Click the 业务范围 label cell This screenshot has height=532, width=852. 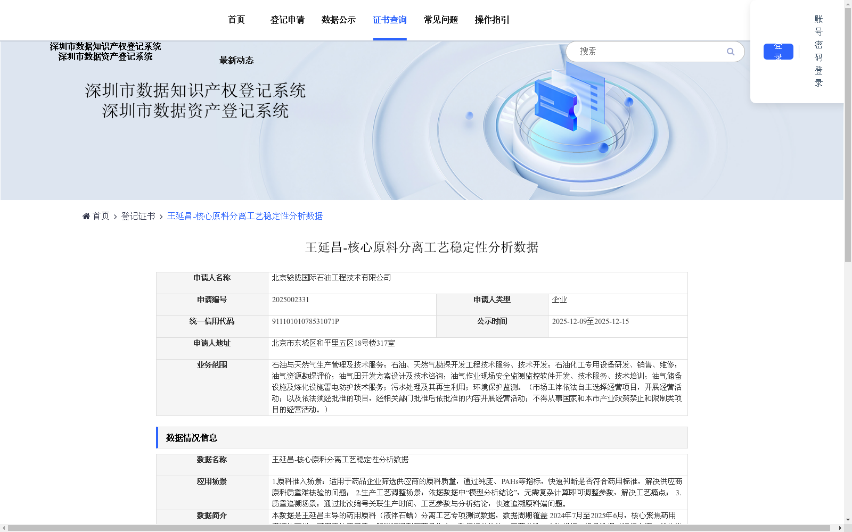pyautogui.click(x=212, y=387)
